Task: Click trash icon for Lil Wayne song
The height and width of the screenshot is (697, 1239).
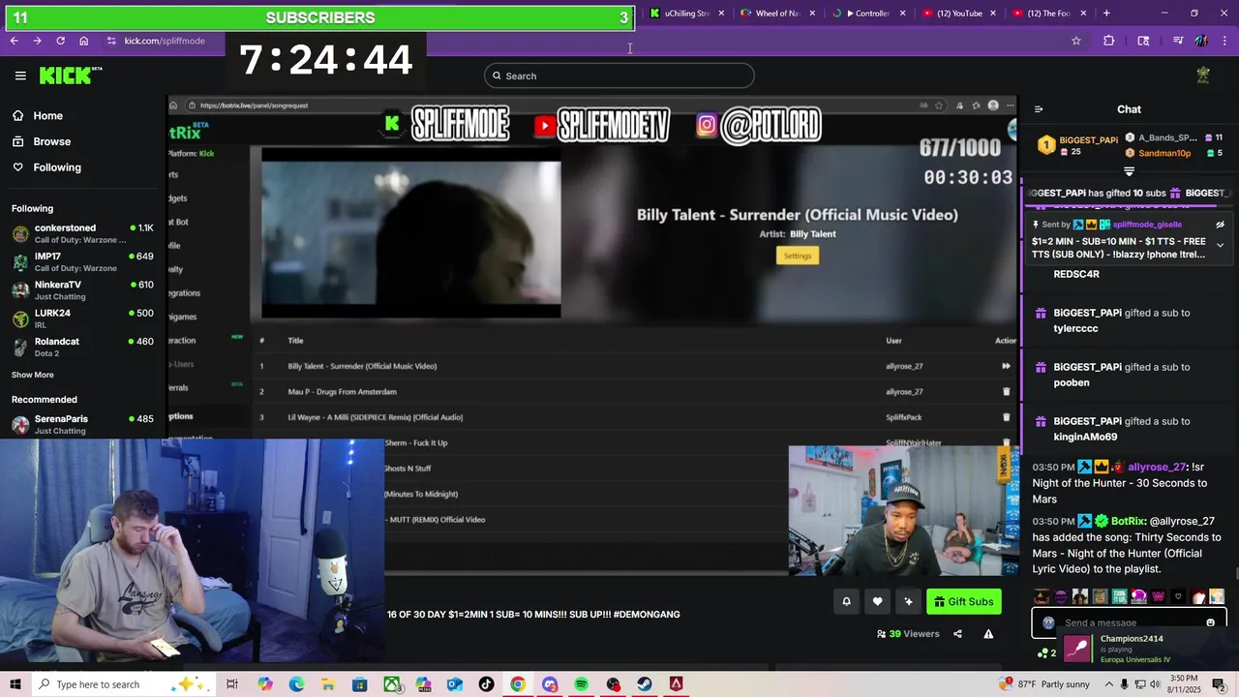Action: pyautogui.click(x=1006, y=417)
